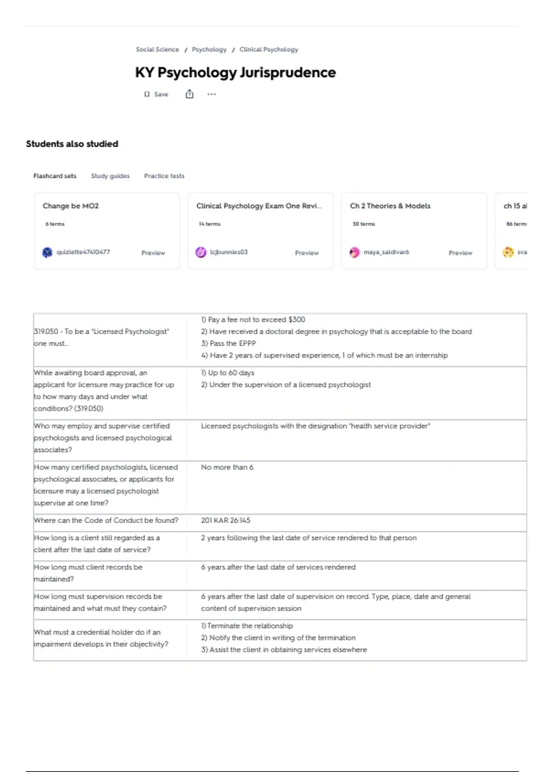The width and height of the screenshot is (545, 772).
Task: Switch to the Flashcard sets tab
Action: [55, 176]
